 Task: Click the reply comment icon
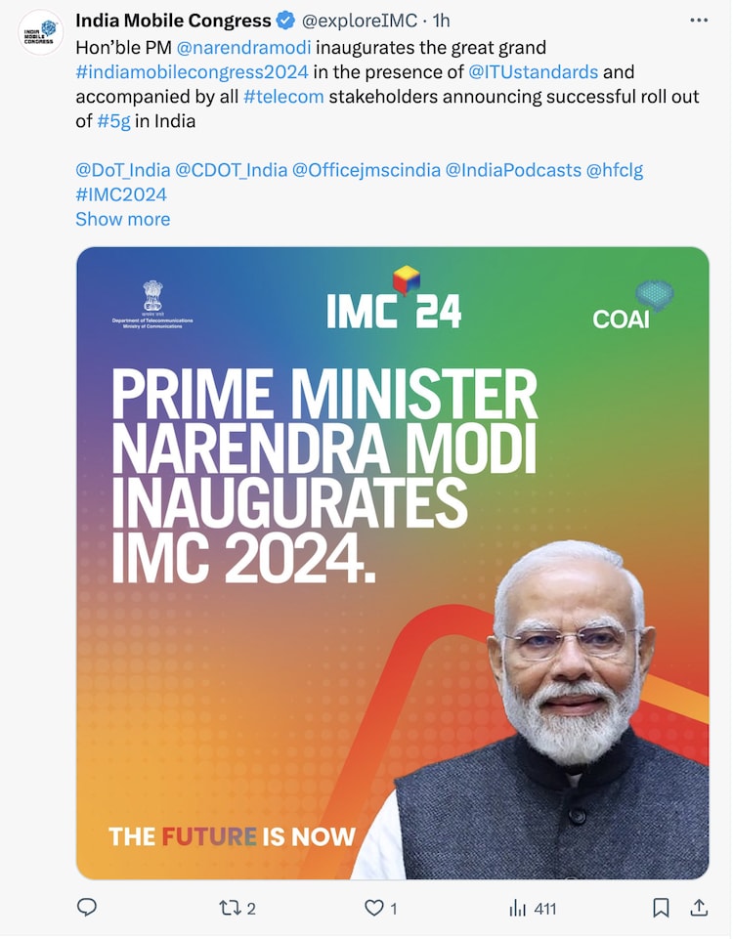(x=87, y=908)
